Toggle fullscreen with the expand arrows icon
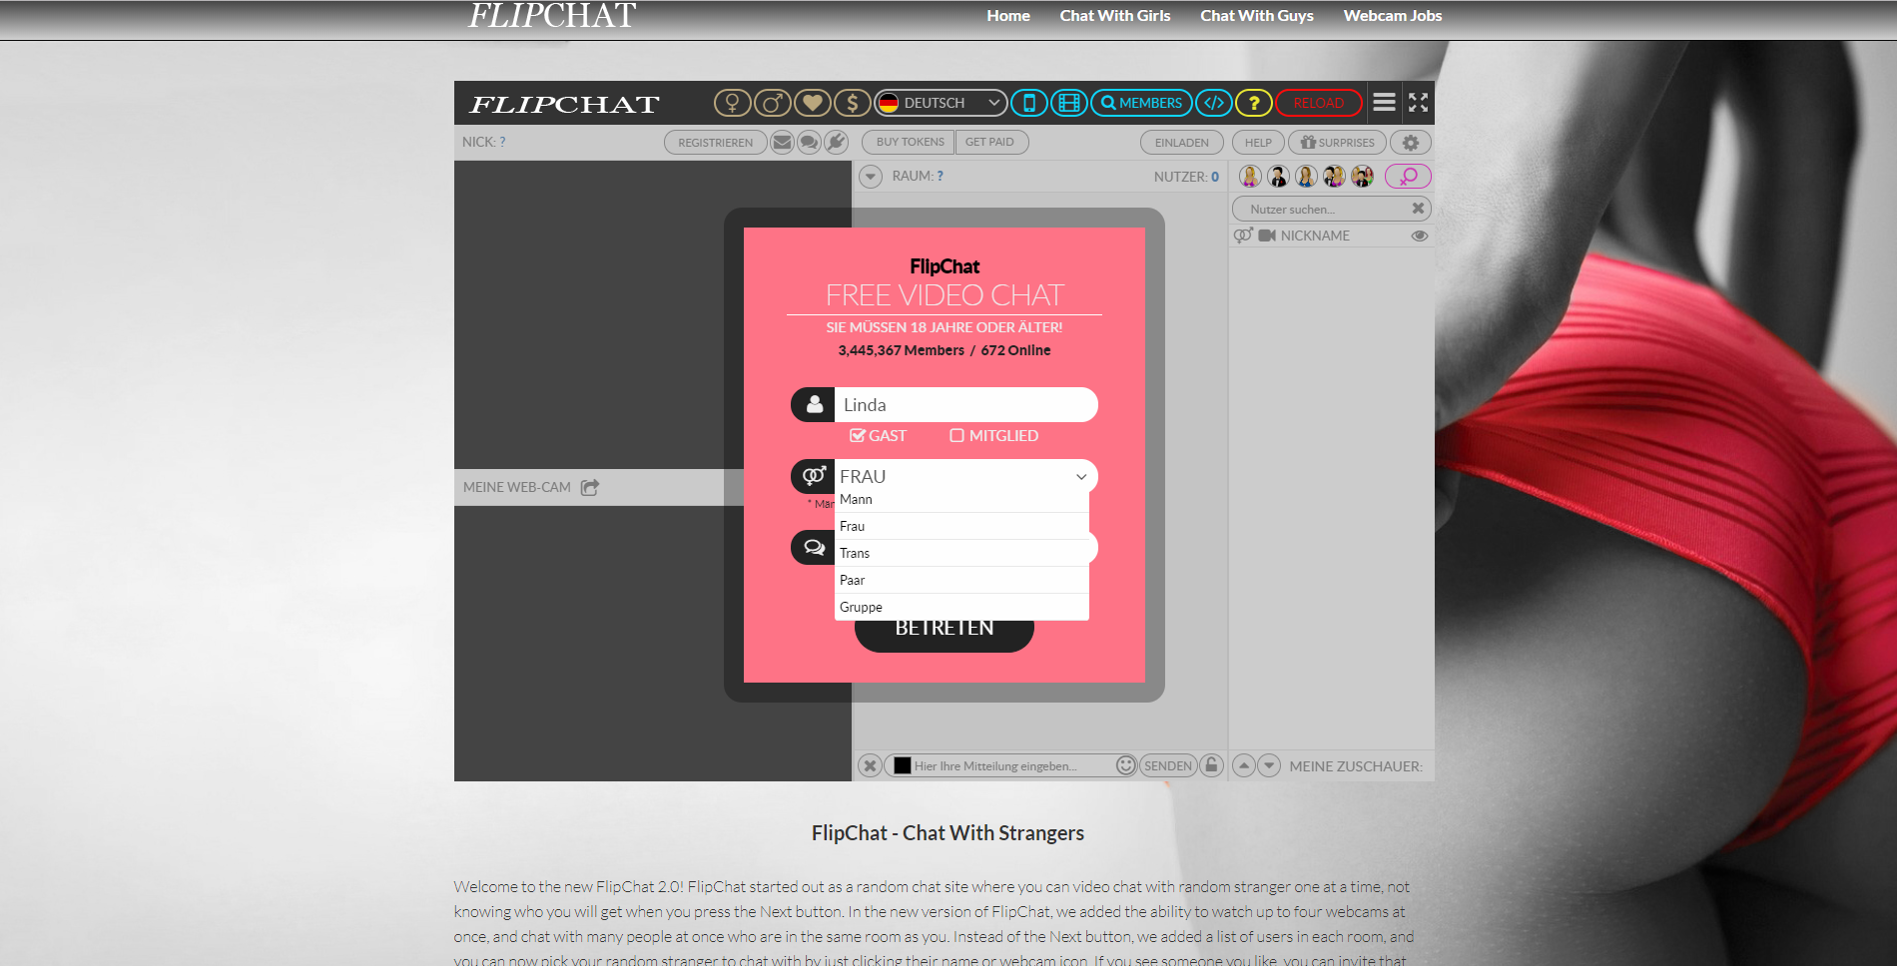 [x=1418, y=102]
